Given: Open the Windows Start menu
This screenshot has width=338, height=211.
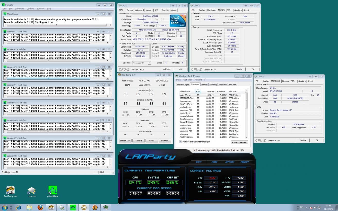Looking at the screenshot, I should [5, 207].
